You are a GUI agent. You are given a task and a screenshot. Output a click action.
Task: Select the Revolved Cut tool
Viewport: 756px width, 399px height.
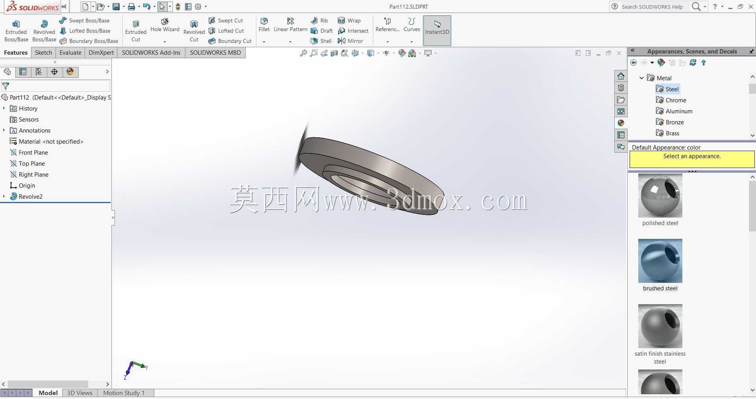point(194,31)
